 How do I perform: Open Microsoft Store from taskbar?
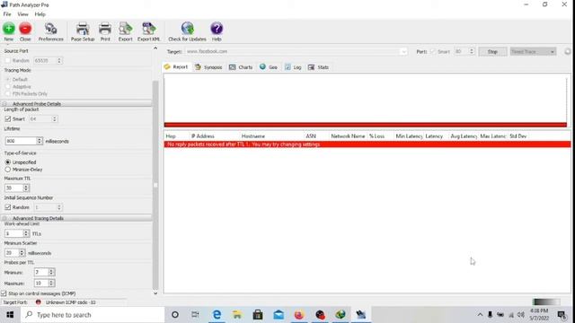click(258, 315)
